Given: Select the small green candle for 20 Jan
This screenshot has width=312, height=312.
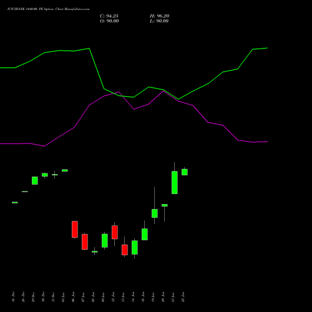Looking at the screenshot, I should [165, 205].
